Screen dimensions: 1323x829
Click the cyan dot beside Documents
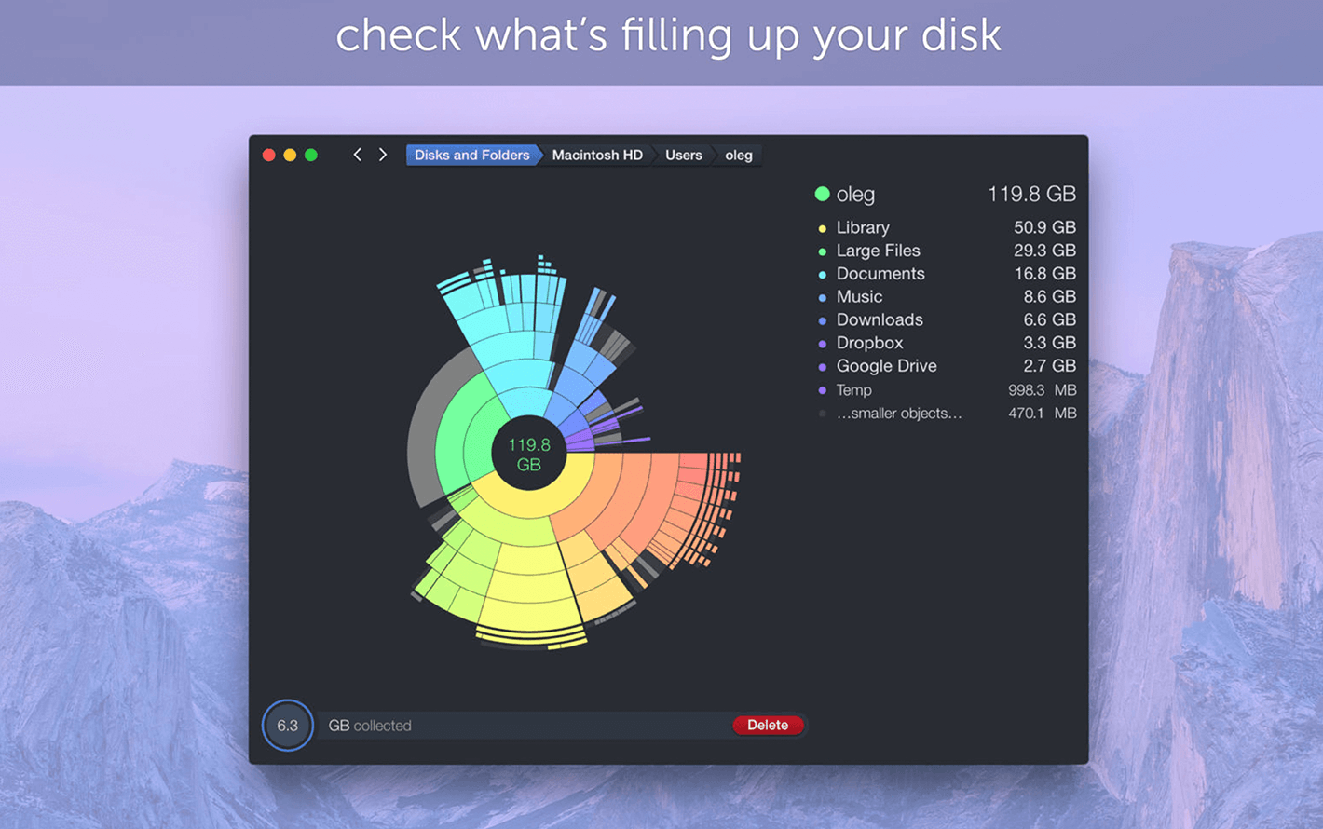pos(822,275)
